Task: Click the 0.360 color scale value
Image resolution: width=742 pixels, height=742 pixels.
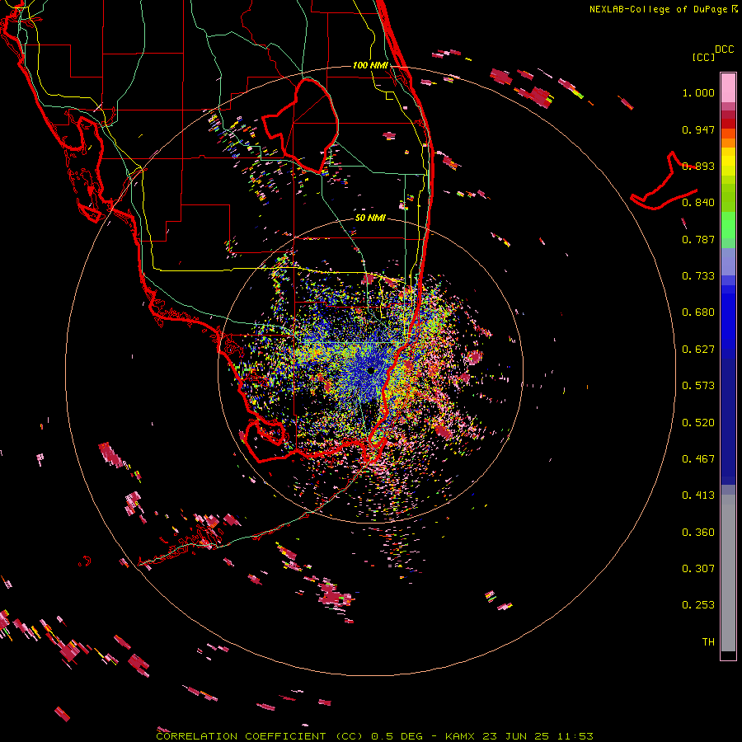Action: click(x=698, y=533)
